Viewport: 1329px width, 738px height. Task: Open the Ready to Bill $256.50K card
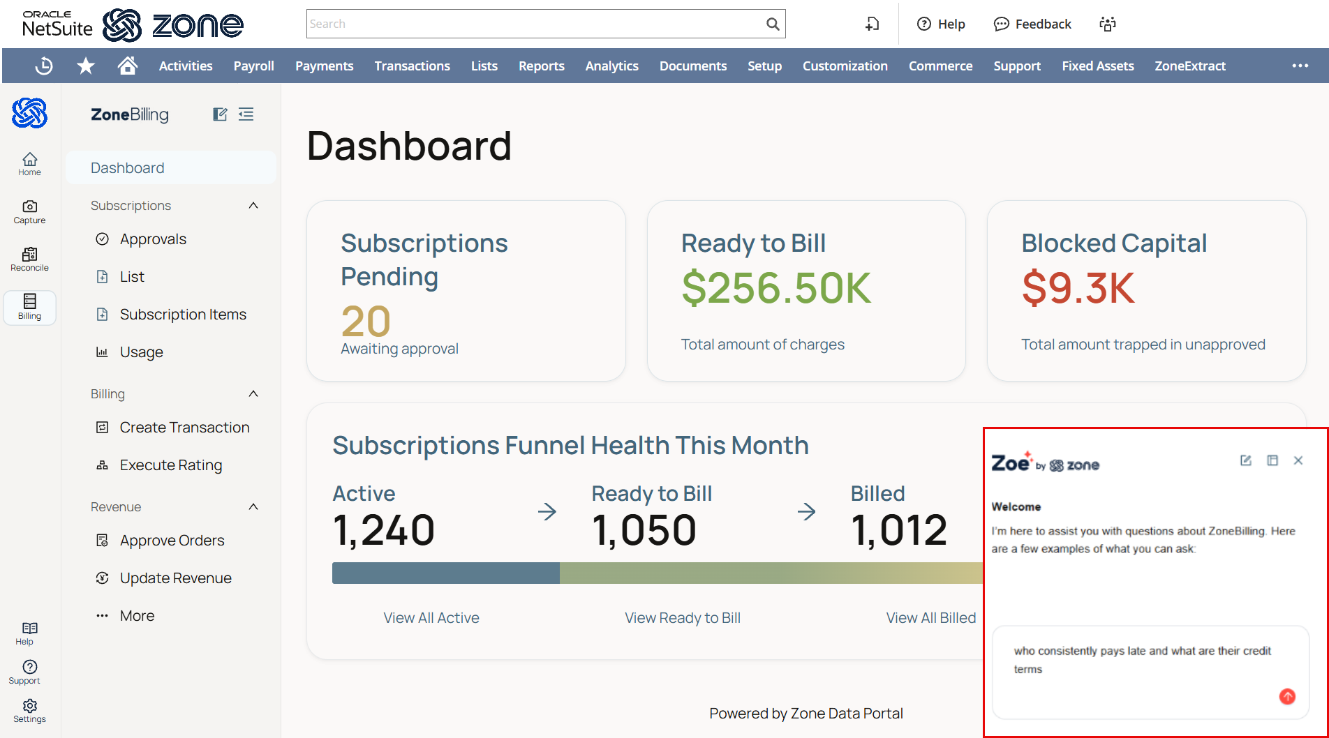(x=806, y=291)
